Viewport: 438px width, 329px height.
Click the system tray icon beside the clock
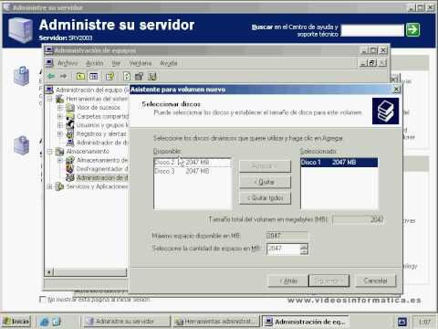[x=402, y=322]
